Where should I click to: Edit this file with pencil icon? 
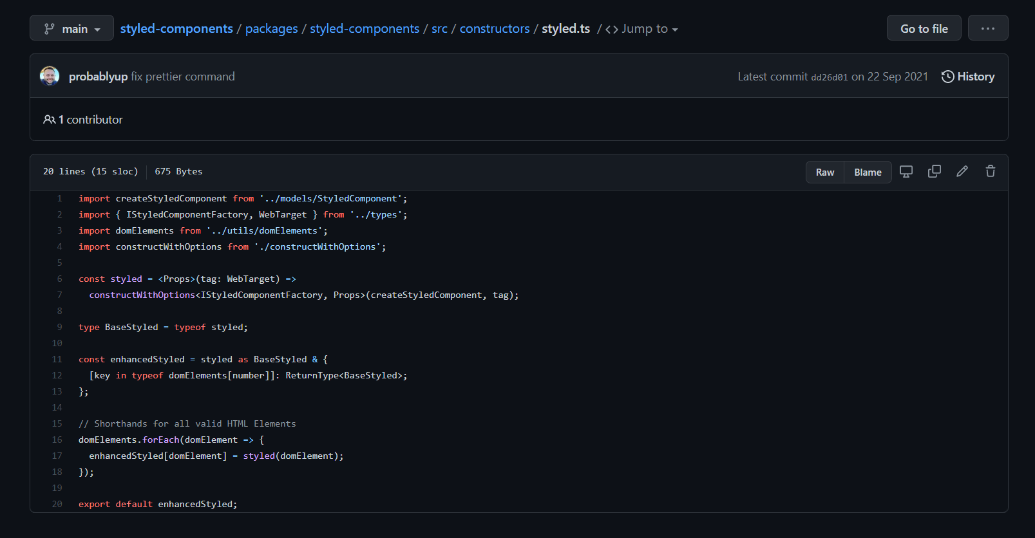(x=962, y=171)
